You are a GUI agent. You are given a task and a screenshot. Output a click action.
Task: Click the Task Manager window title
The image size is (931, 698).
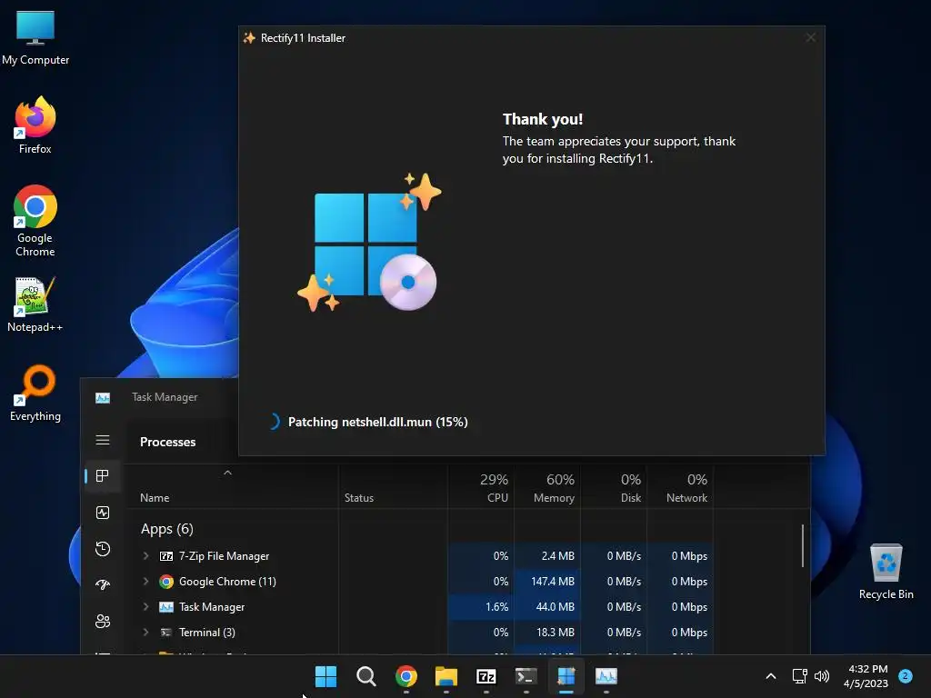[x=165, y=397]
